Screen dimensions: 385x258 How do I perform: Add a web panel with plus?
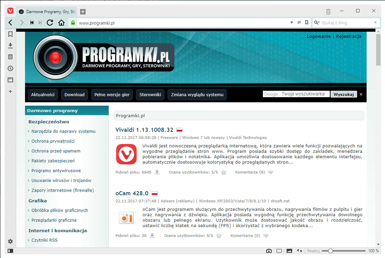pos(10,91)
